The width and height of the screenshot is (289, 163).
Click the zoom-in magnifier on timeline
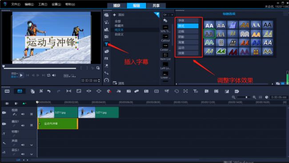coord(254,97)
